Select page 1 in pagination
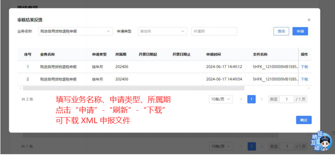 tap(251, 99)
